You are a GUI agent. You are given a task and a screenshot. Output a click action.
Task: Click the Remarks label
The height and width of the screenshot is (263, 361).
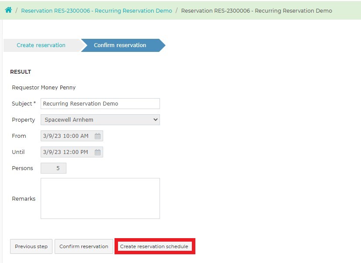coord(24,199)
